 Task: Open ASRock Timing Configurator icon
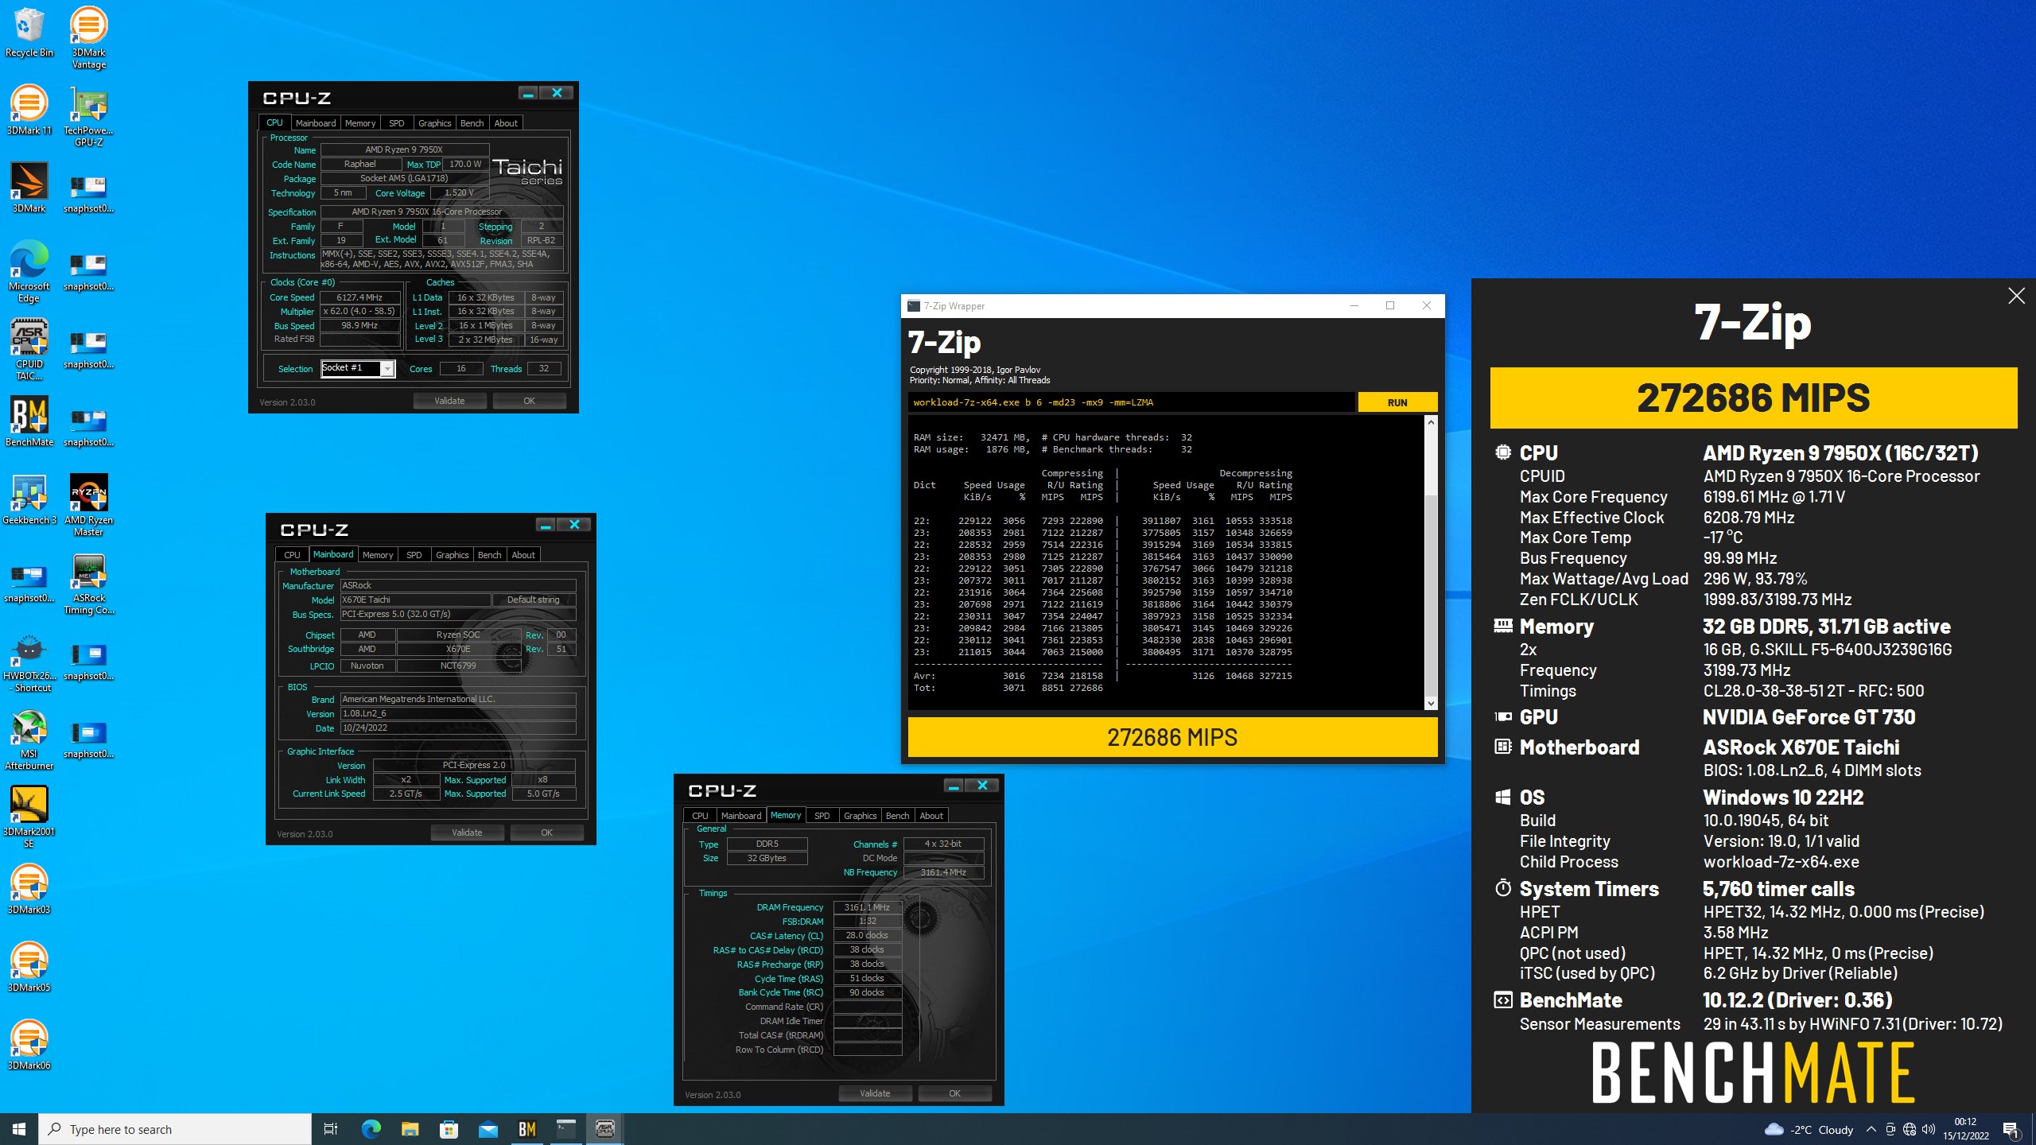tap(88, 583)
